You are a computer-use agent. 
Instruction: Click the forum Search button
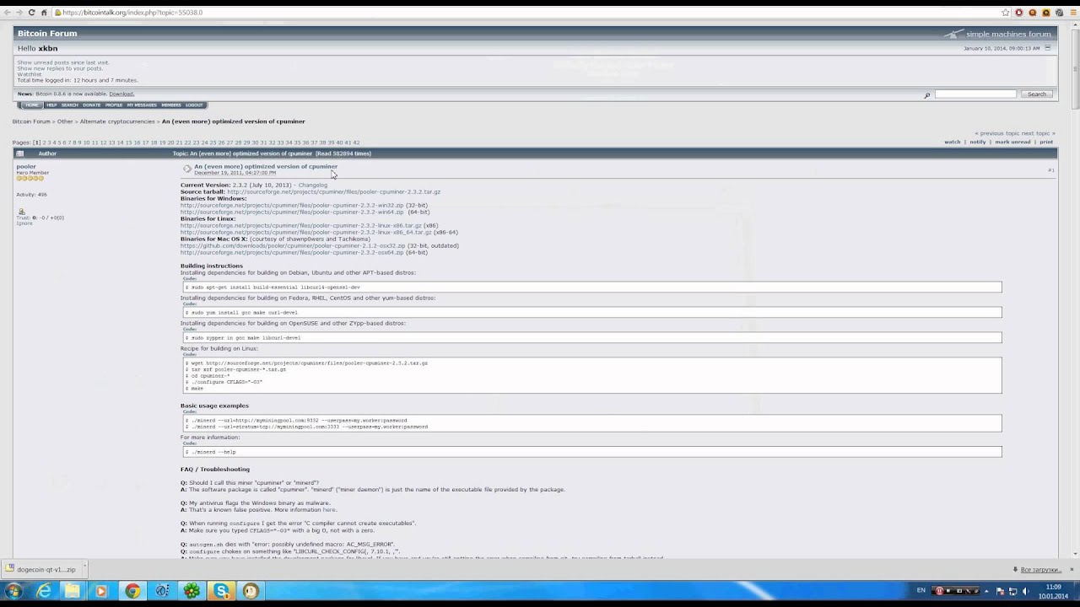coord(1037,94)
